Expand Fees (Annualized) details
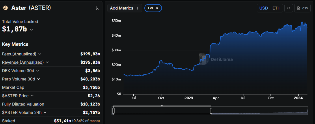The width and height of the screenshot is (315, 124). pyautogui.click(x=40, y=54)
